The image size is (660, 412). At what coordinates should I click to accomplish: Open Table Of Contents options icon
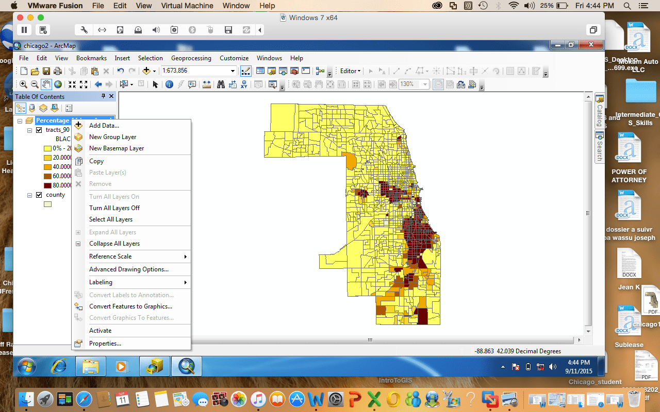pyautogui.click(x=69, y=108)
